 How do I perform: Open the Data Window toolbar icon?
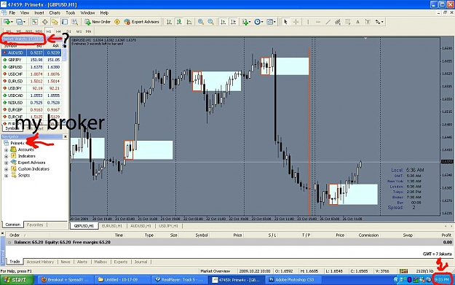coord(45,22)
